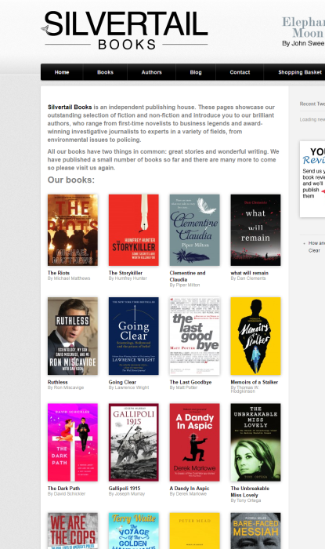Open The Last Goodbye cover image
The height and width of the screenshot is (549, 325).
195,336
